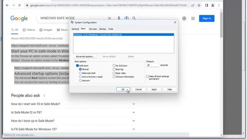Stop page loading with X icon
Viewport: 247px width, 139px height.
[20, 5]
